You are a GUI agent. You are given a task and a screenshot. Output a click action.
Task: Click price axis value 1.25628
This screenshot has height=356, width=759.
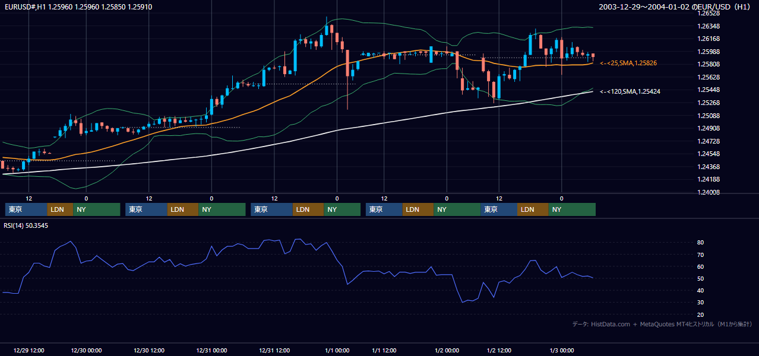(709, 77)
